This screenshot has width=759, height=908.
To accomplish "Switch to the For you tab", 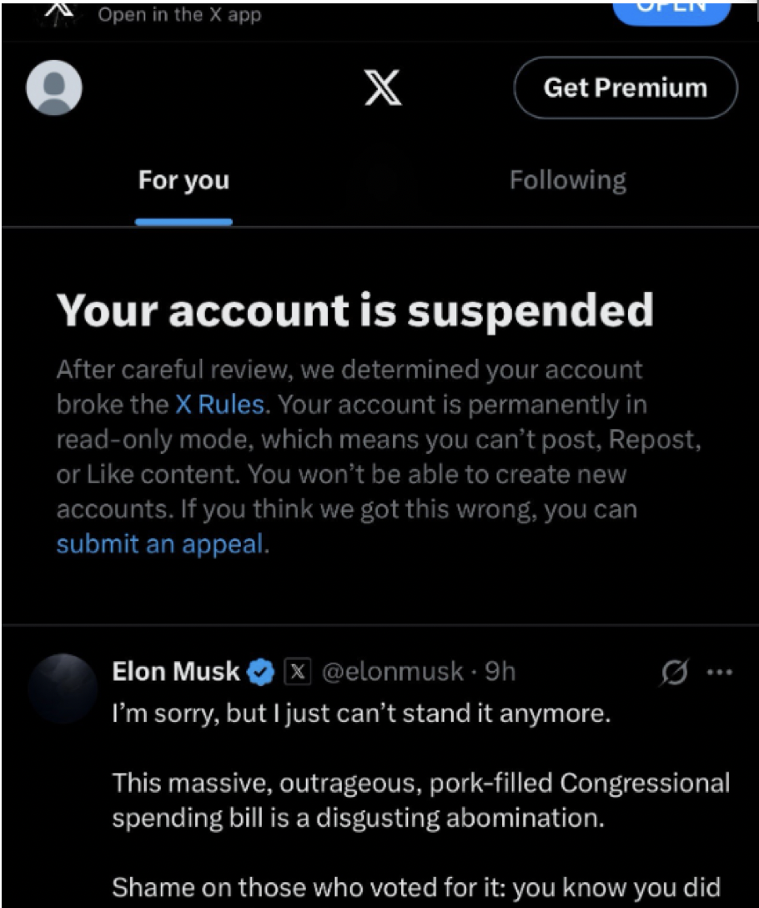I will (x=183, y=180).
